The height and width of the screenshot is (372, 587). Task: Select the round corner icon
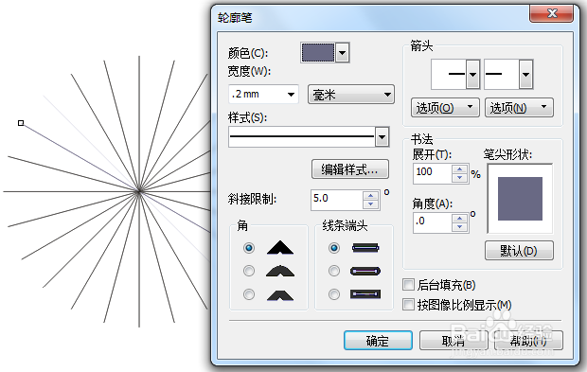click(x=280, y=271)
